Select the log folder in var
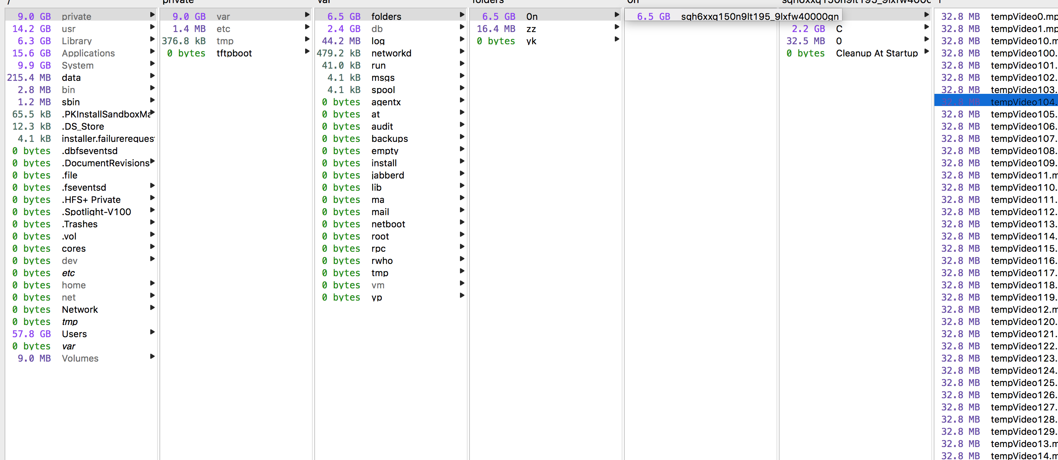 tap(378, 41)
